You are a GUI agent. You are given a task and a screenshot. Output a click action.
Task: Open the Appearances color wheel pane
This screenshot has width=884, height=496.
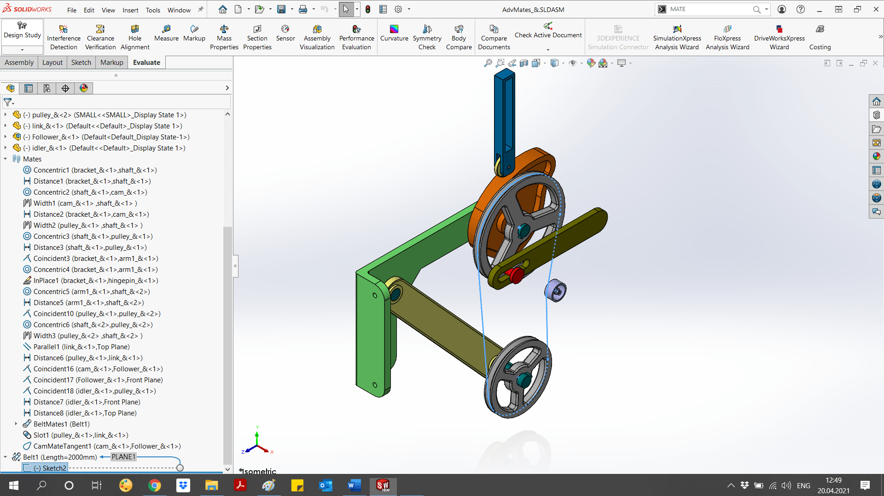(x=876, y=156)
